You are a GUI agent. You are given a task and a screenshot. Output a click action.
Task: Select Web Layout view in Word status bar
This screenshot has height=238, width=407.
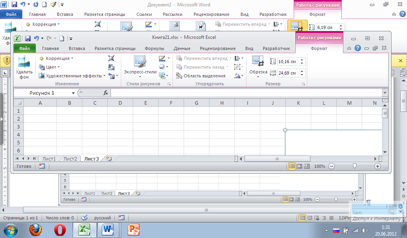coord(317,218)
